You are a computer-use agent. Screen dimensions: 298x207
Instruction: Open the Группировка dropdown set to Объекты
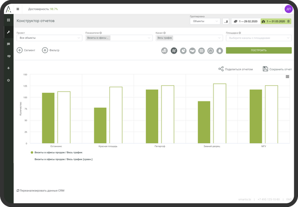click(205, 21)
